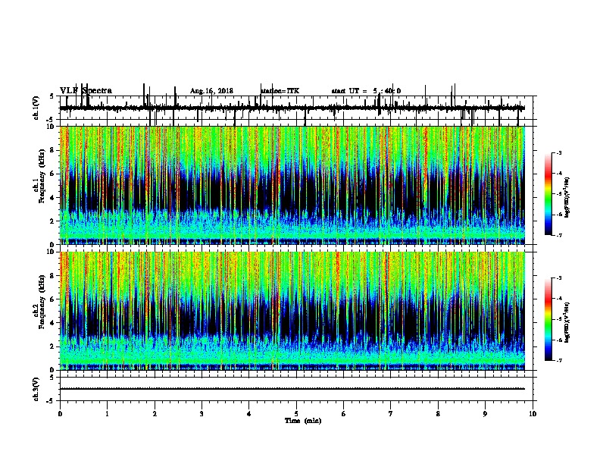Click the flat ch.3 voltage trace
Viewport: 600px width, 464px height.
coord(292,389)
